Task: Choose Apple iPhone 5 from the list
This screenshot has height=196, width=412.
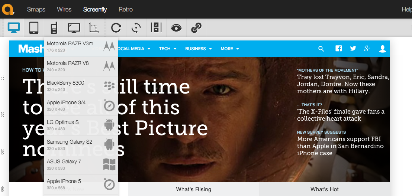Action: (x=81, y=184)
